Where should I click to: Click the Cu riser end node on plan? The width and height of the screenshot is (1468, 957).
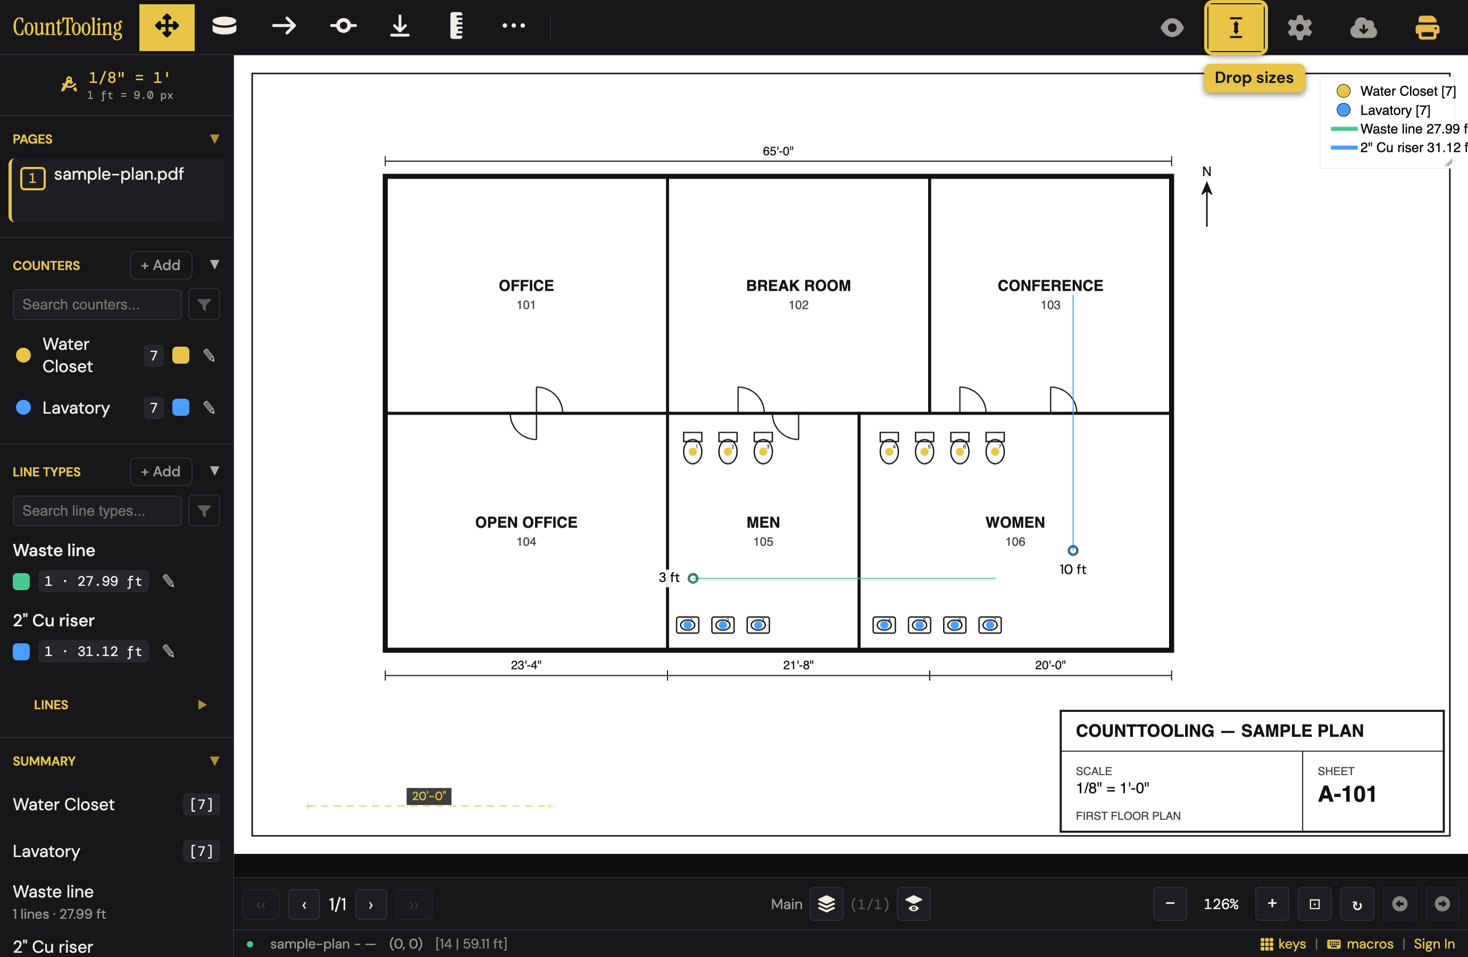pyautogui.click(x=1073, y=550)
